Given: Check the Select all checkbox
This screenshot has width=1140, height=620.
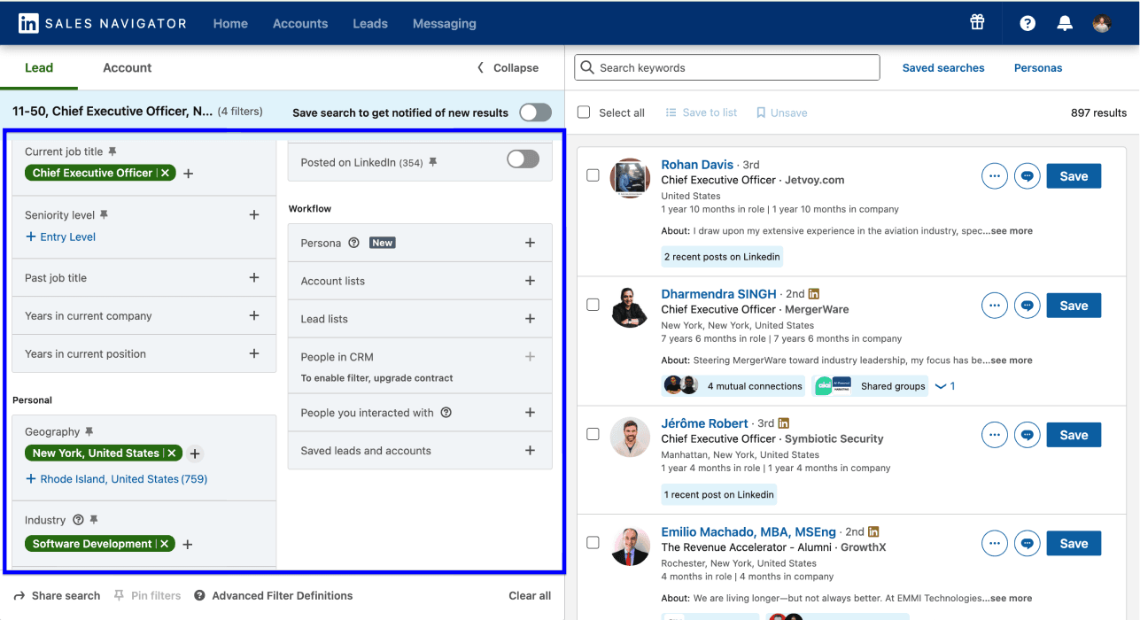Looking at the screenshot, I should 583,112.
